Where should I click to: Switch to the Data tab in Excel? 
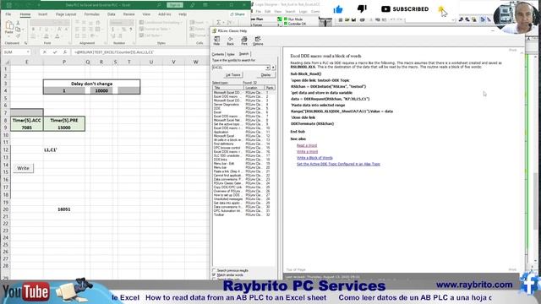[111, 14]
